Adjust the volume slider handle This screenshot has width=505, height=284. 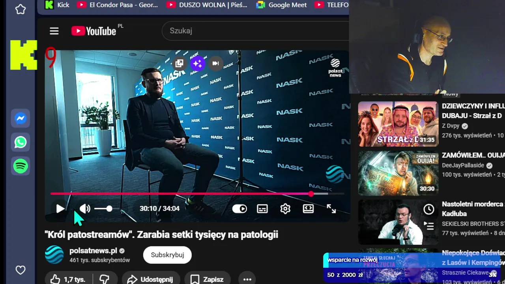point(109,209)
